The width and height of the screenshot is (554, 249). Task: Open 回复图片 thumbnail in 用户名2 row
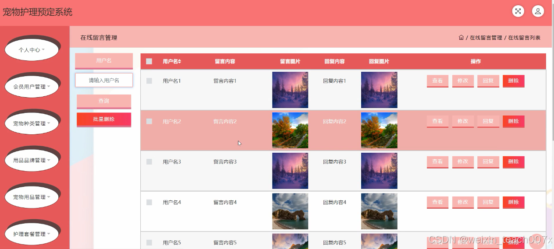tap(379, 130)
